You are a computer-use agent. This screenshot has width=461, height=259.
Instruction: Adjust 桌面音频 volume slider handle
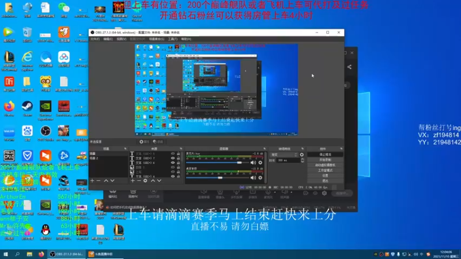pyautogui.click(x=220, y=178)
